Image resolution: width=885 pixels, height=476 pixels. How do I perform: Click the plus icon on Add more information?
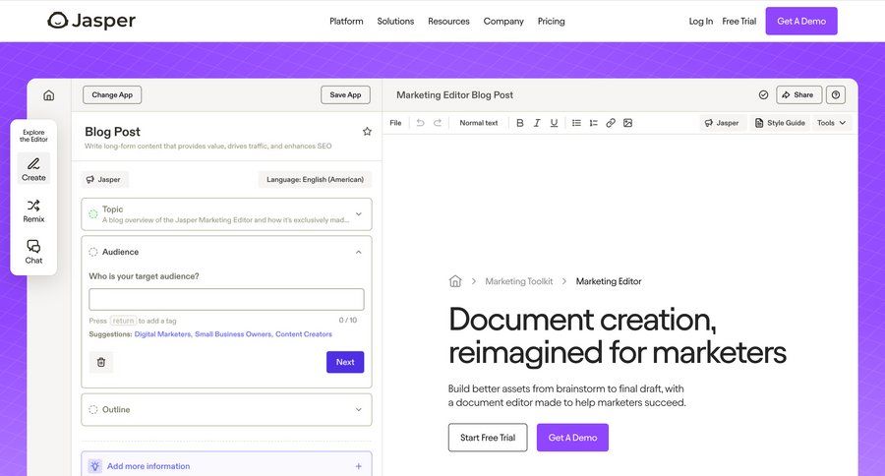pos(358,466)
